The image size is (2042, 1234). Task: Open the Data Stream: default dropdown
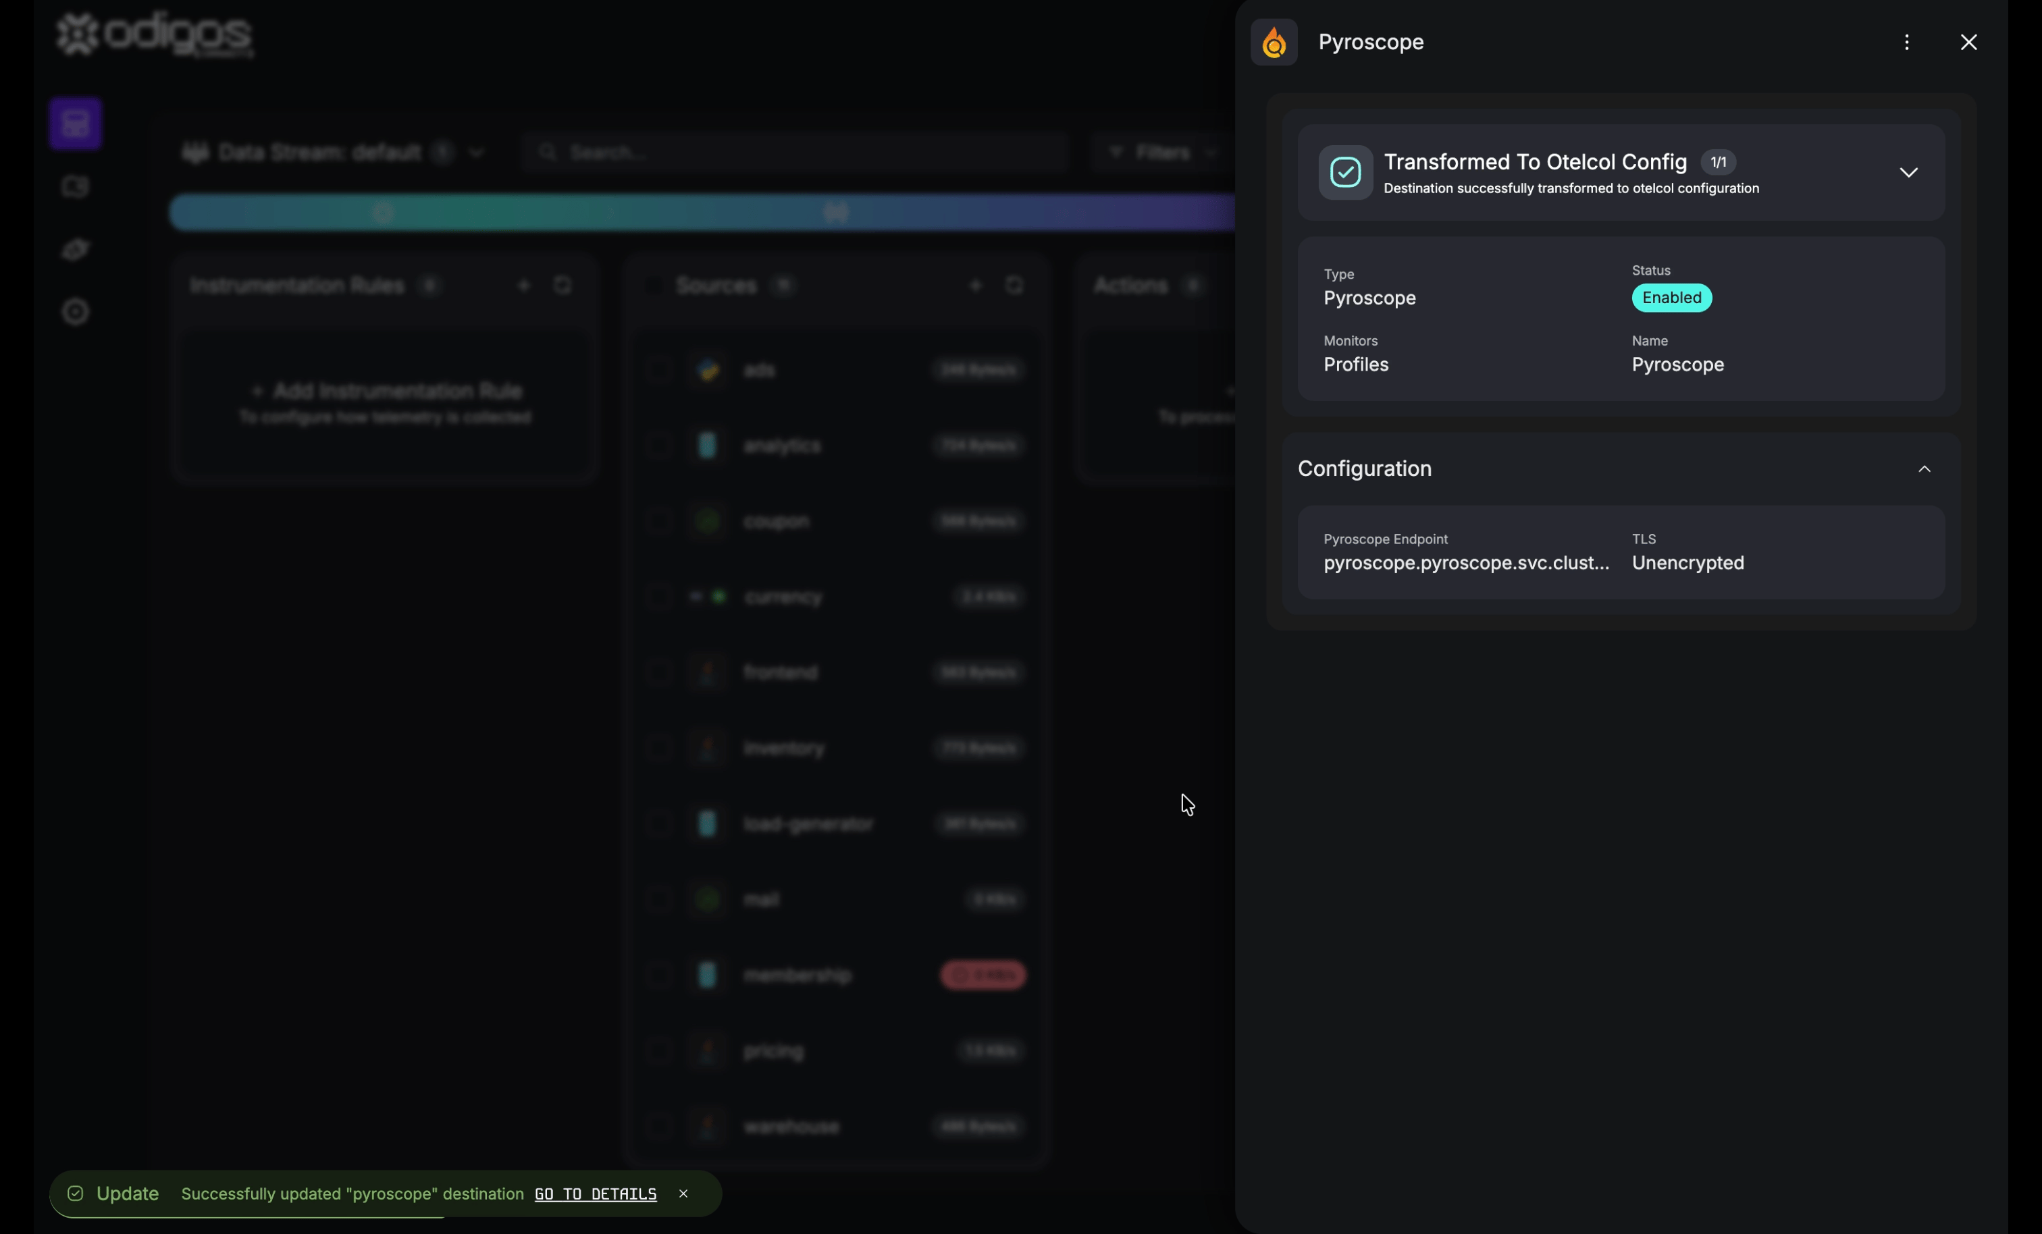pyautogui.click(x=334, y=153)
